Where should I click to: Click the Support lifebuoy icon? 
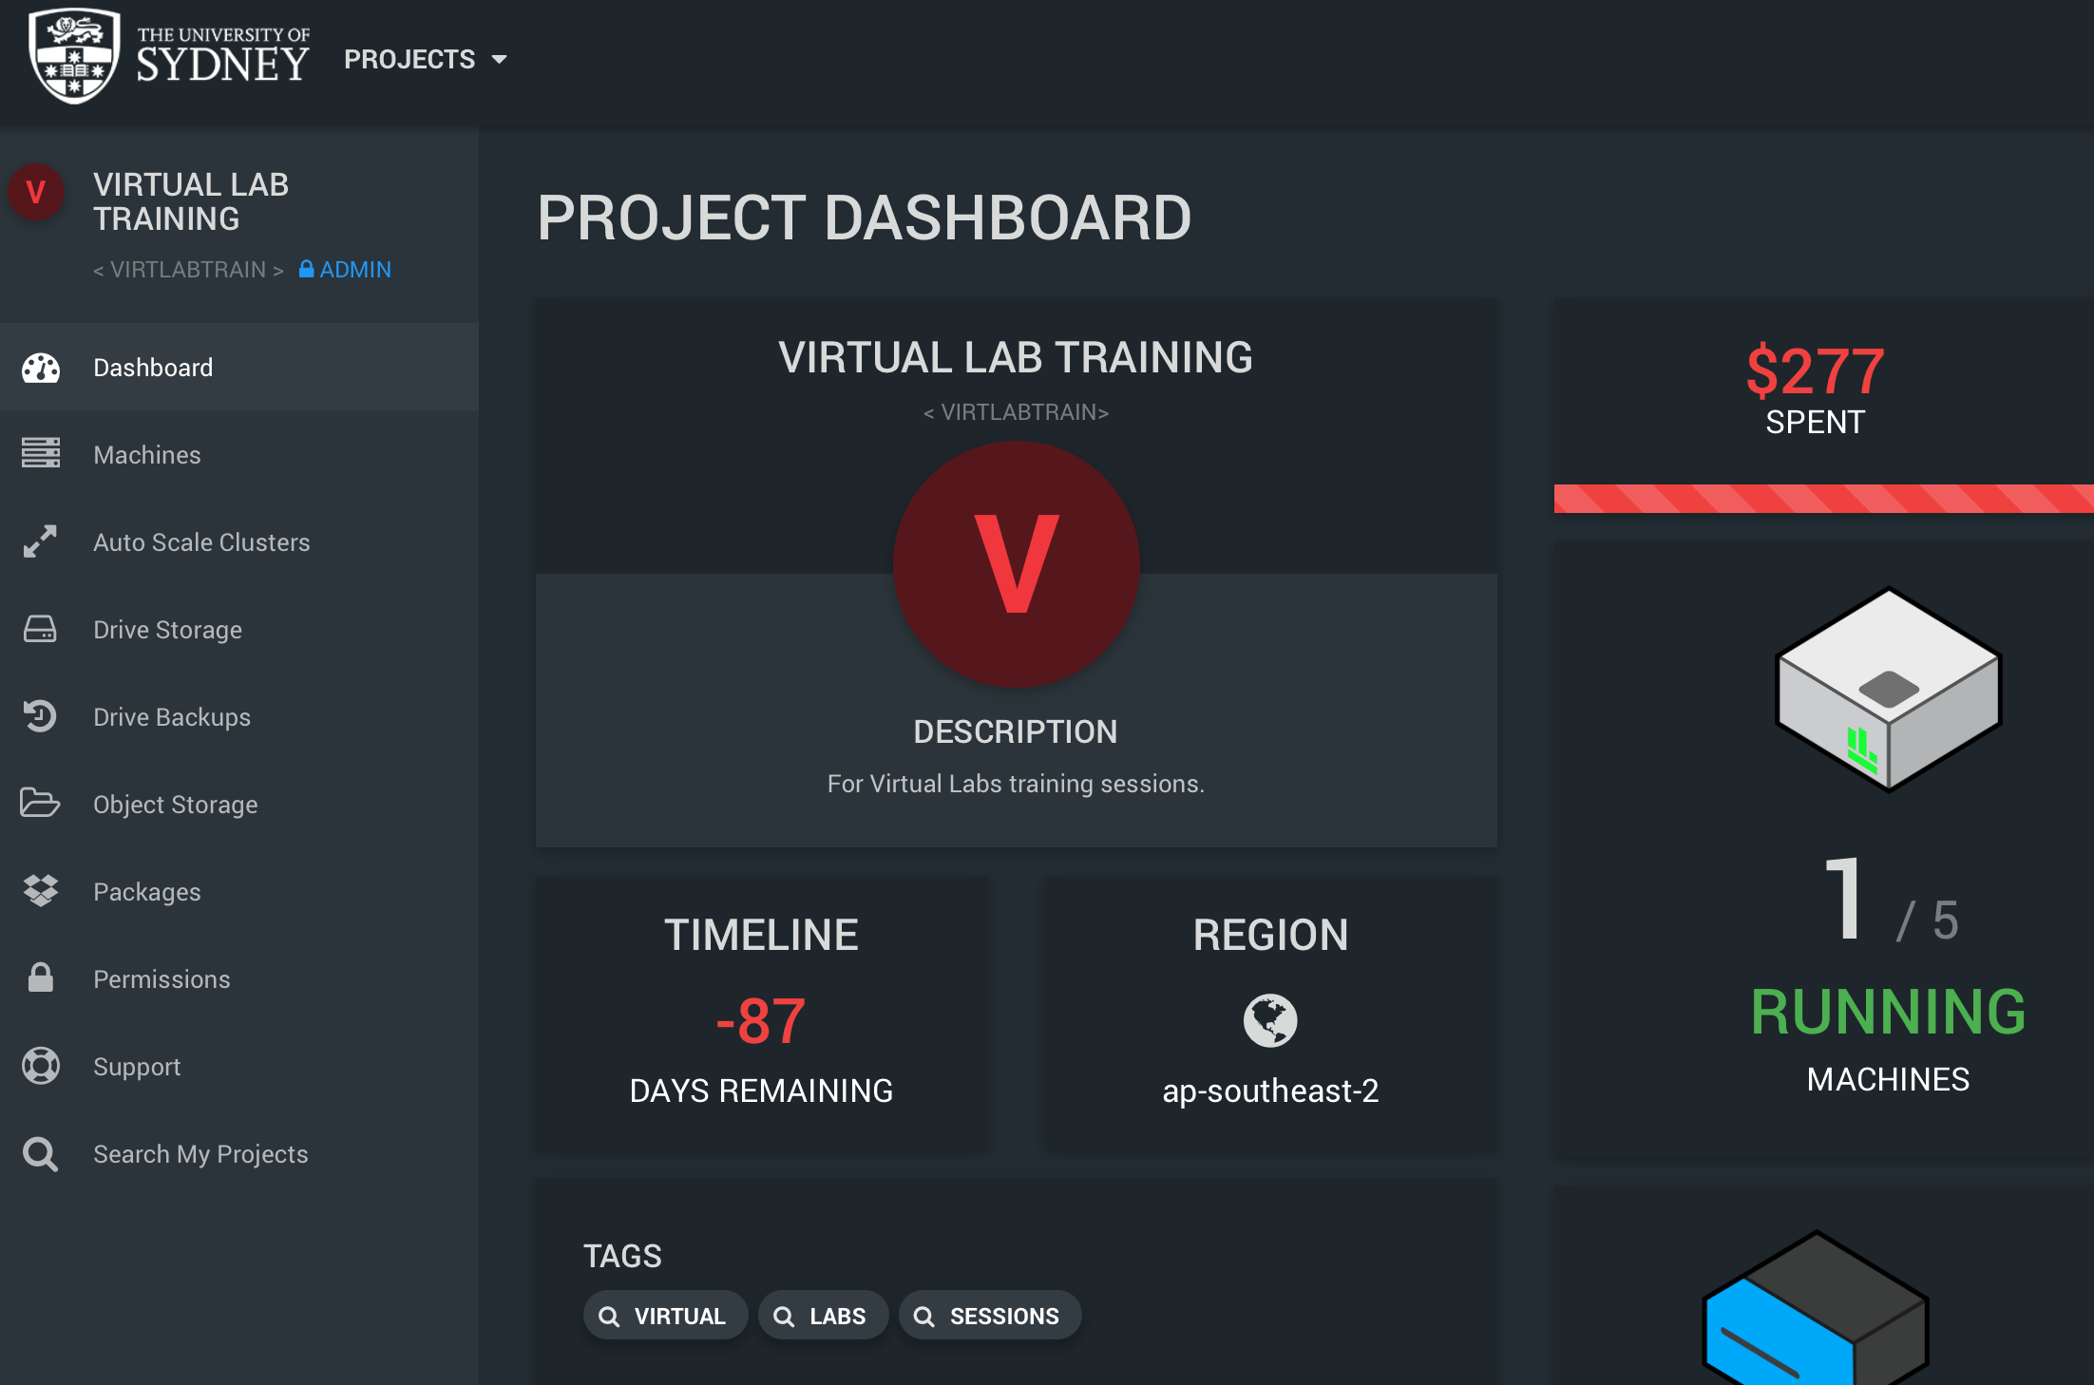click(x=41, y=1066)
